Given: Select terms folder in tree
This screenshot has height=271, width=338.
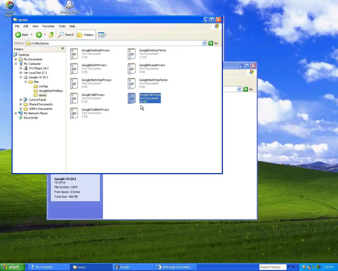Looking at the screenshot, I should [42, 95].
